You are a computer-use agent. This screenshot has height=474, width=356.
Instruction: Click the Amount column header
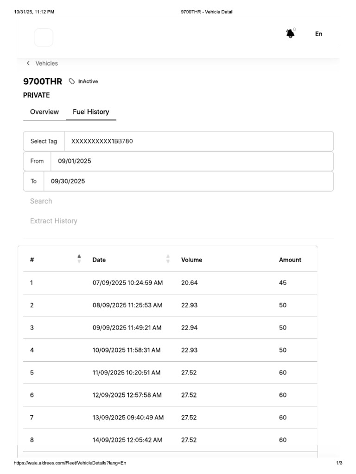290,260
